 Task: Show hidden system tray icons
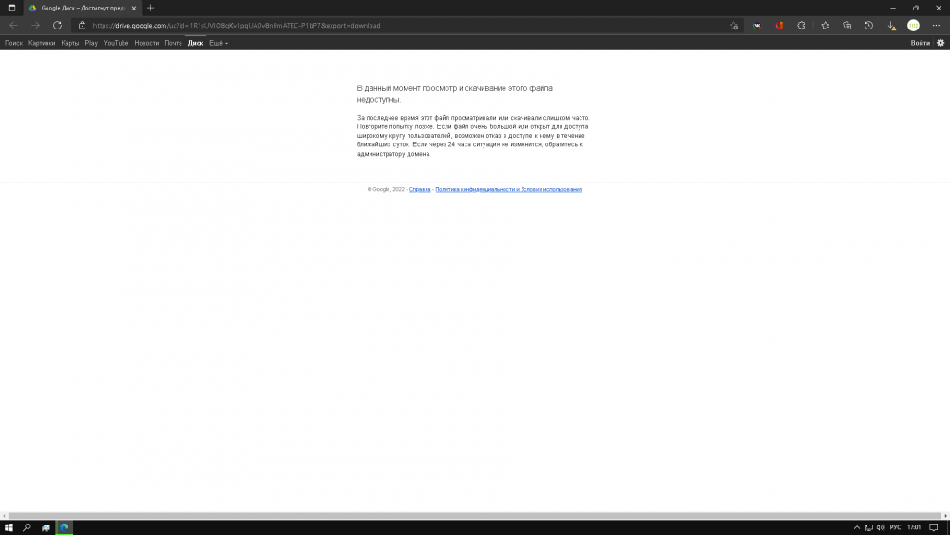(x=857, y=527)
